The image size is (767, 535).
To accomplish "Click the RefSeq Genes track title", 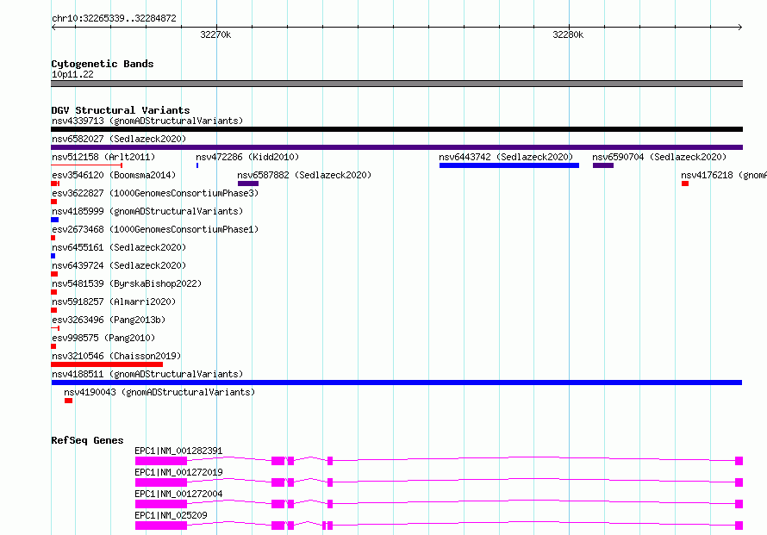I will 87,440.
